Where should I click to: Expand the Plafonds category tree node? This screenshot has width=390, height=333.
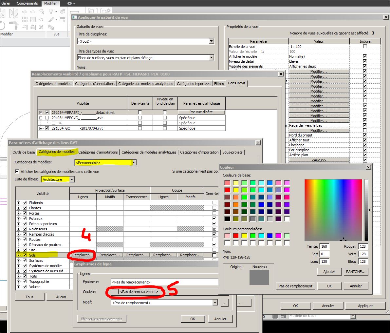tap(19, 203)
